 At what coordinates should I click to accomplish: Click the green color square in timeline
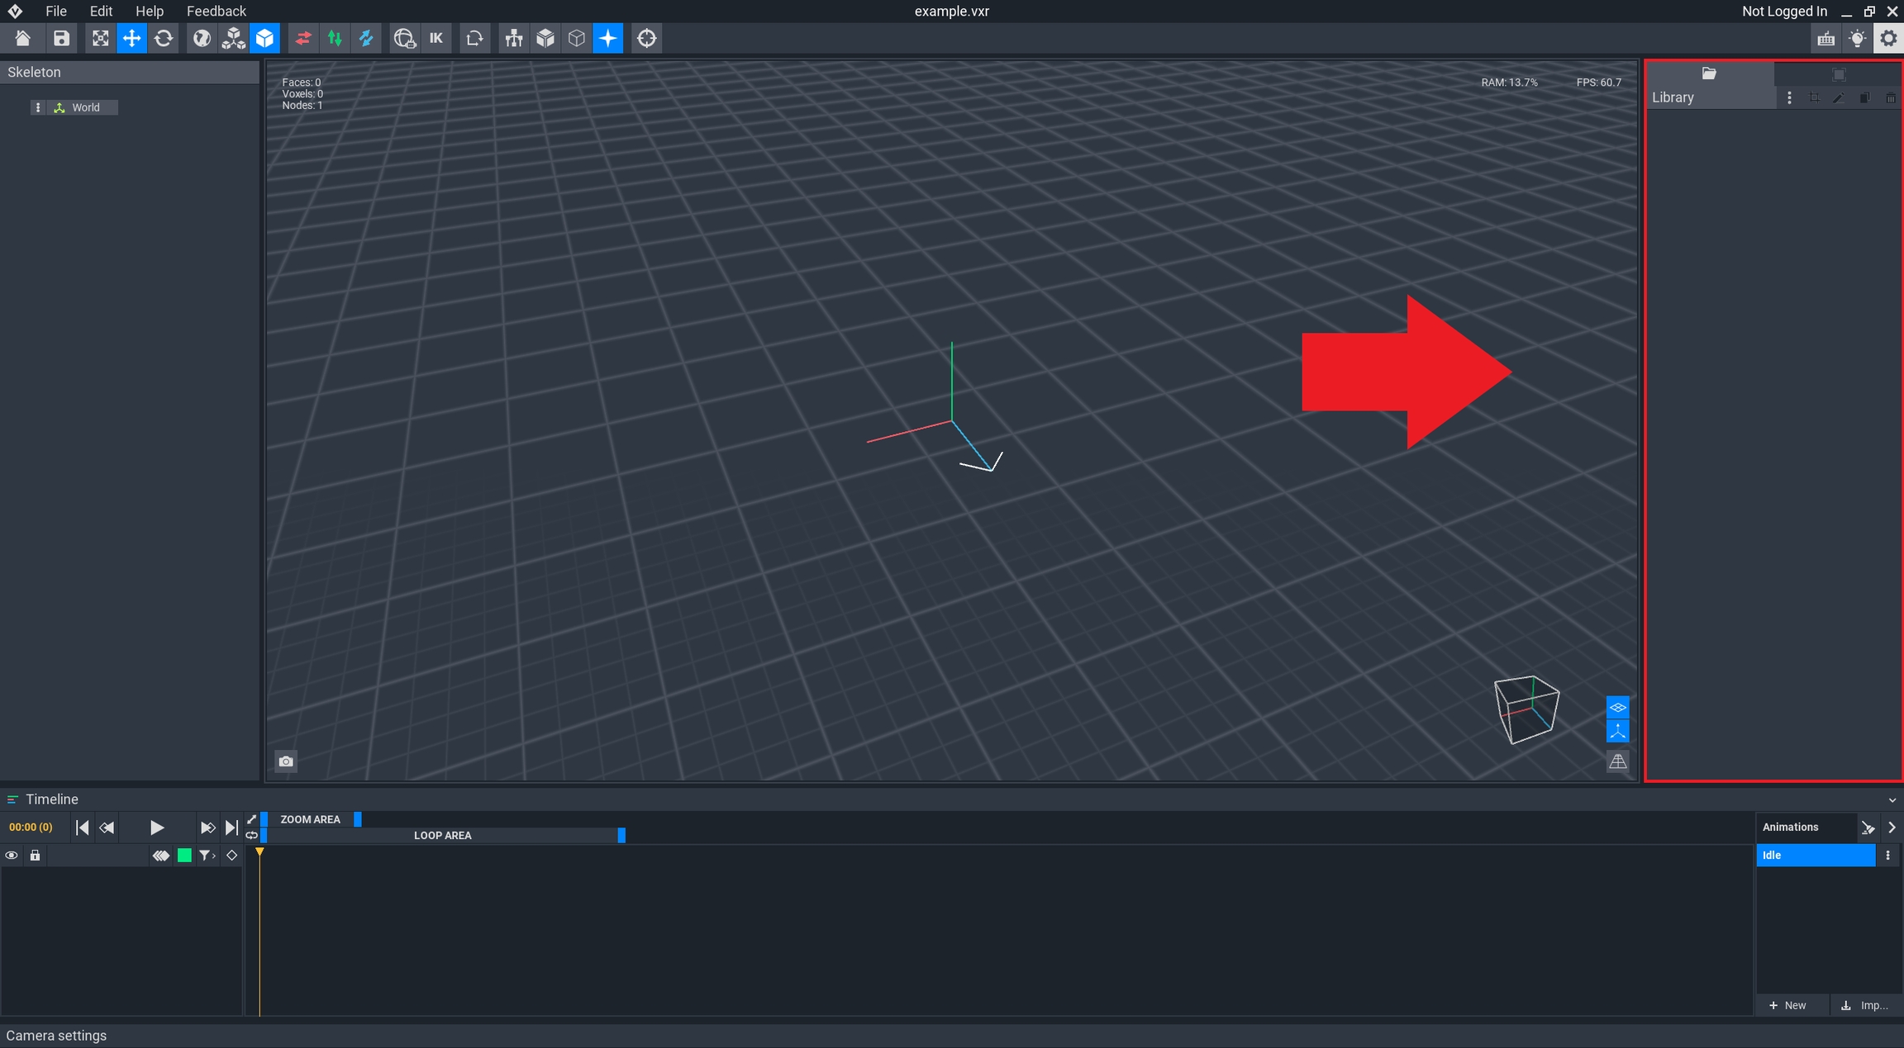point(184,856)
